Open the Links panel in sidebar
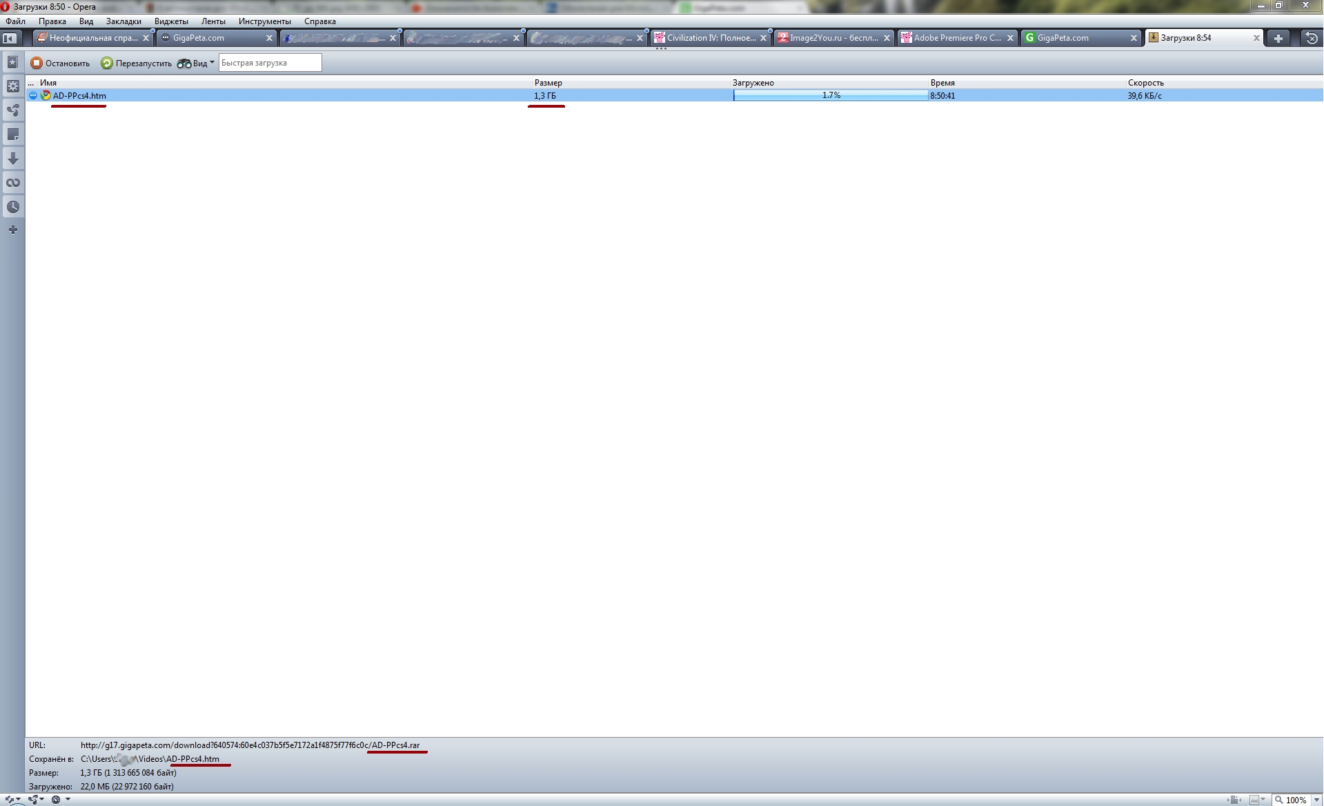Screen dimensions: 1324x806 click(12, 183)
